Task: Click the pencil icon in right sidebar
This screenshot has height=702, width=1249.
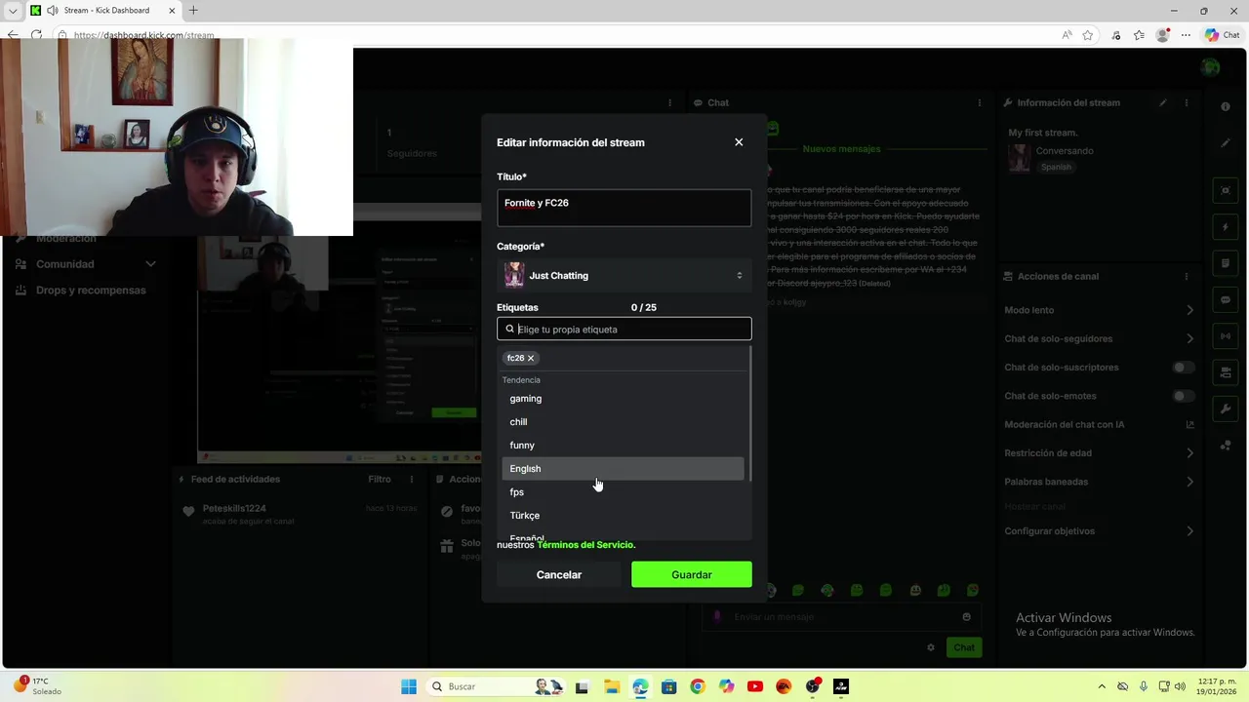Action: coord(1226,143)
